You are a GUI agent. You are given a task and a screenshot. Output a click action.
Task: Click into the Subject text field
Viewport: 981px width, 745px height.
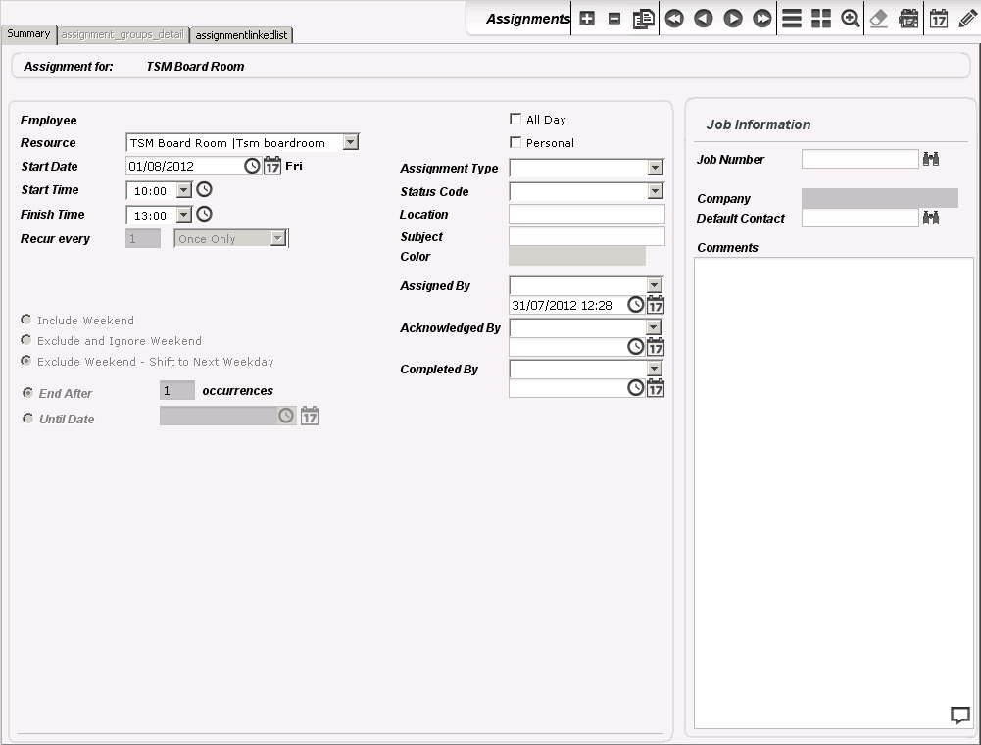pyautogui.click(x=586, y=237)
